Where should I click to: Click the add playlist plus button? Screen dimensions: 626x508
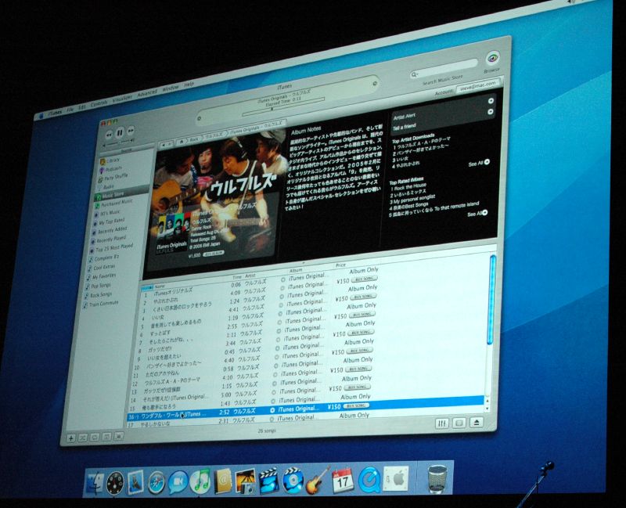(71, 438)
